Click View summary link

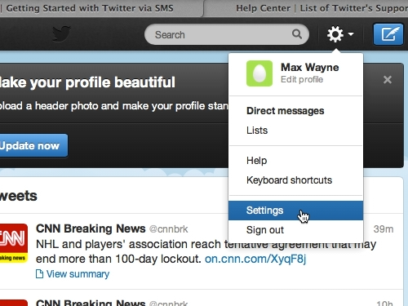78,274
